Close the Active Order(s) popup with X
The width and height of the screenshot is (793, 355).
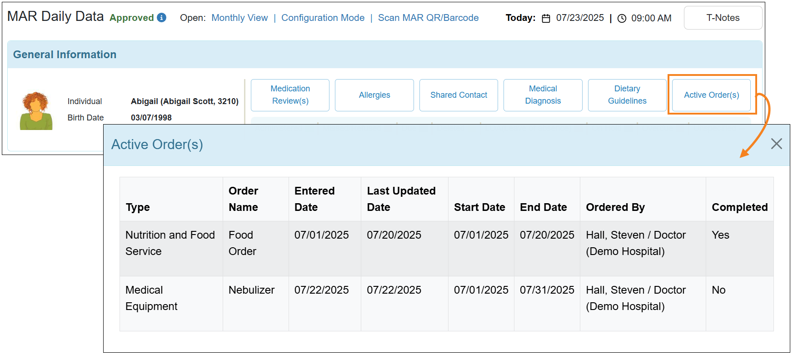[x=776, y=144]
